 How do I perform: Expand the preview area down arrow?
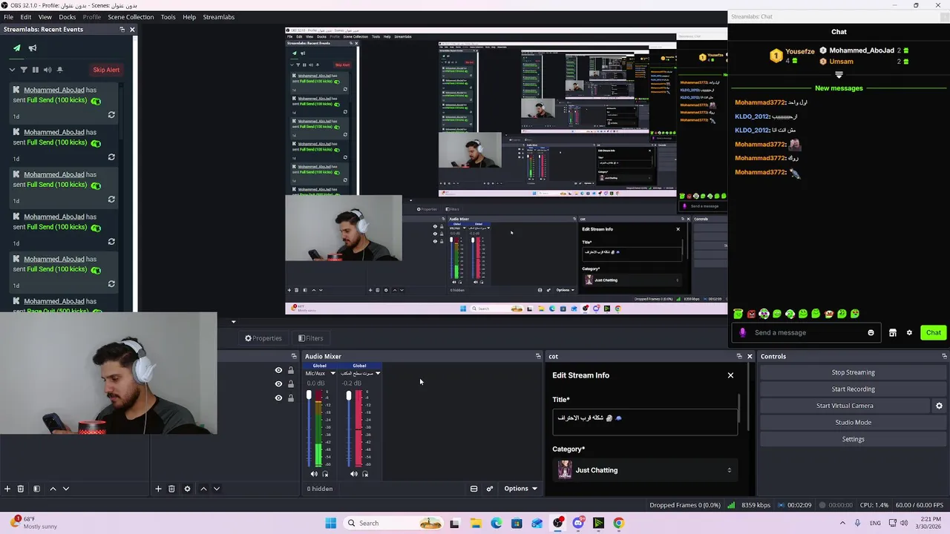pyautogui.click(x=233, y=322)
